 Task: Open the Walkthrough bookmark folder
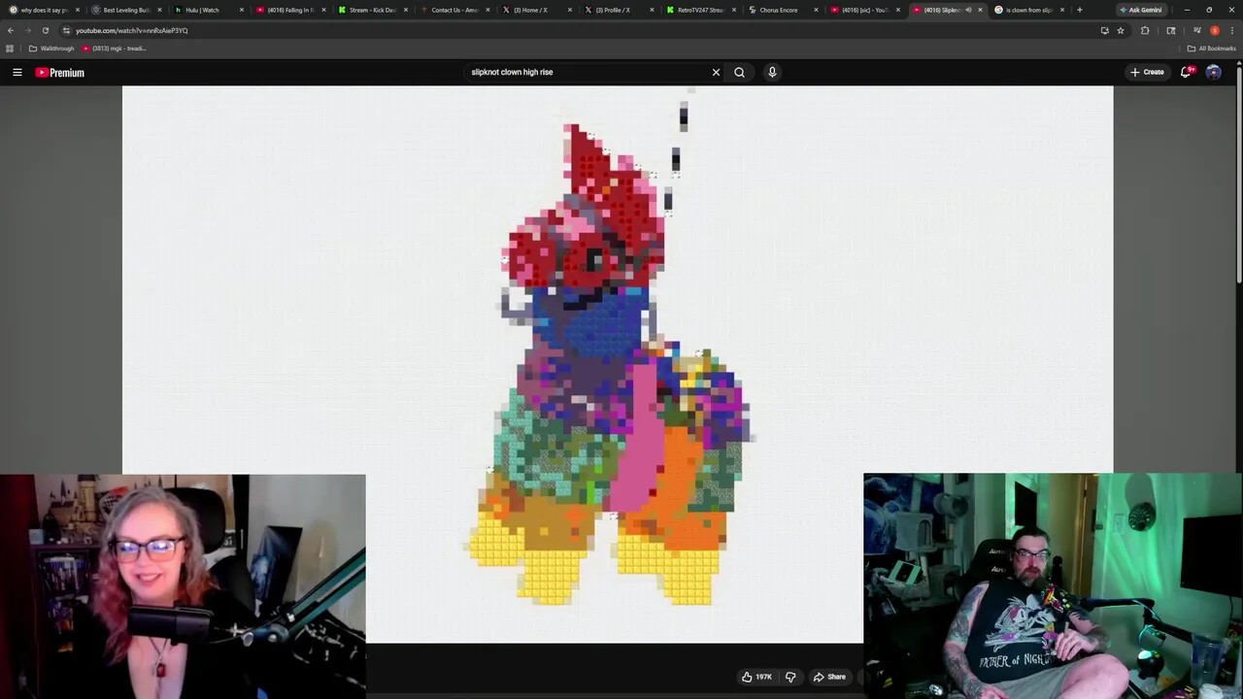51,49
